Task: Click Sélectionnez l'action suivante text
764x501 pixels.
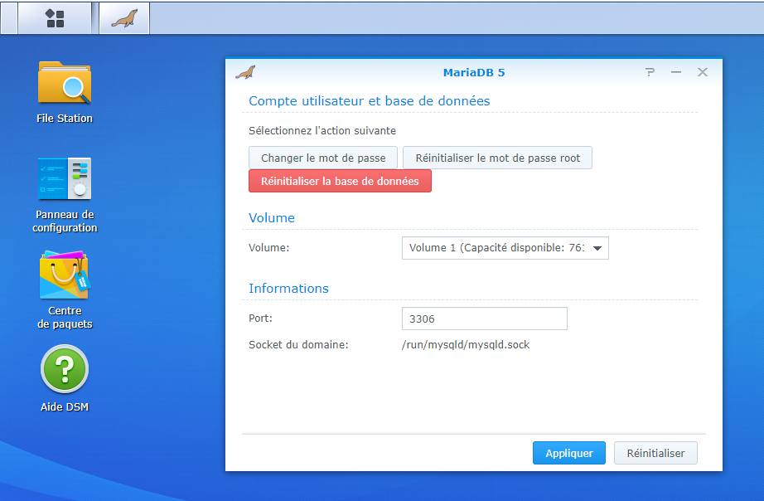Action: (x=322, y=131)
